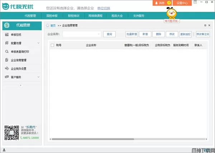Click the 单位切换 link
This screenshot has width=215, height=153.
[104, 8]
